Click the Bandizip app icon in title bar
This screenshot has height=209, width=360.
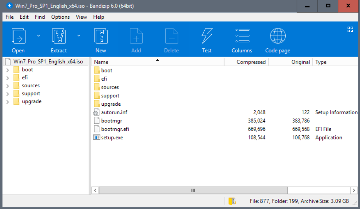coord(10,6)
